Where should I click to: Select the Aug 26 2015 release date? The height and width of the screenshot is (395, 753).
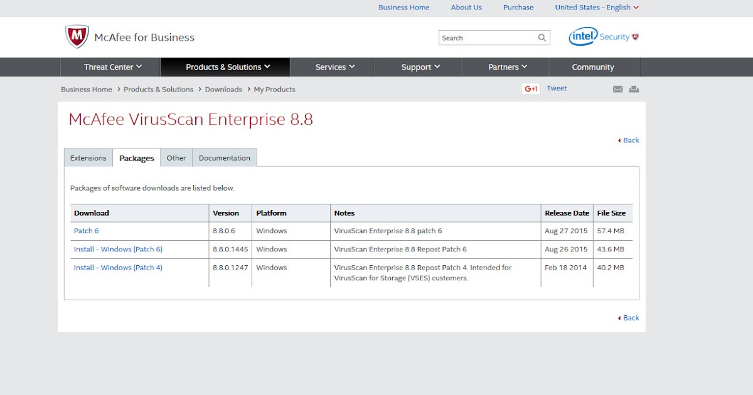click(x=566, y=249)
